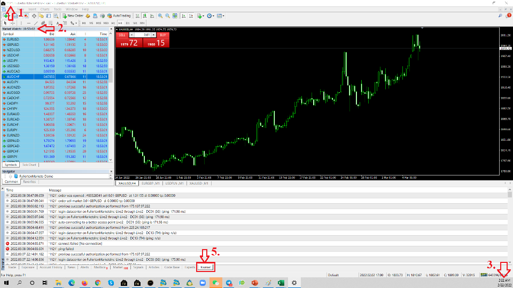Open the View menu
Image resolution: width=513 pixels, height=288 pixels.
point(20,9)
